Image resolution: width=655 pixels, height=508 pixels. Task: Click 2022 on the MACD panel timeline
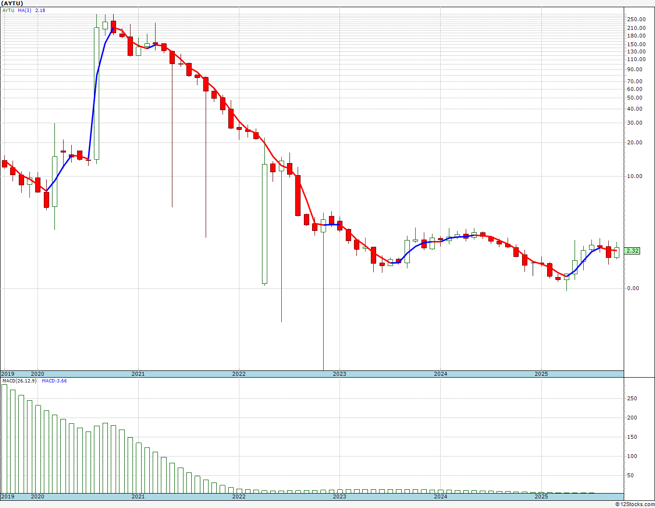[x=238, y=496]
